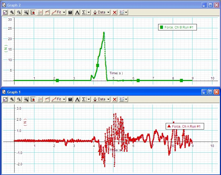221x175 pixels.
Task: Open Data menu in Graph 1 toolbar
Action: (101, 99)
